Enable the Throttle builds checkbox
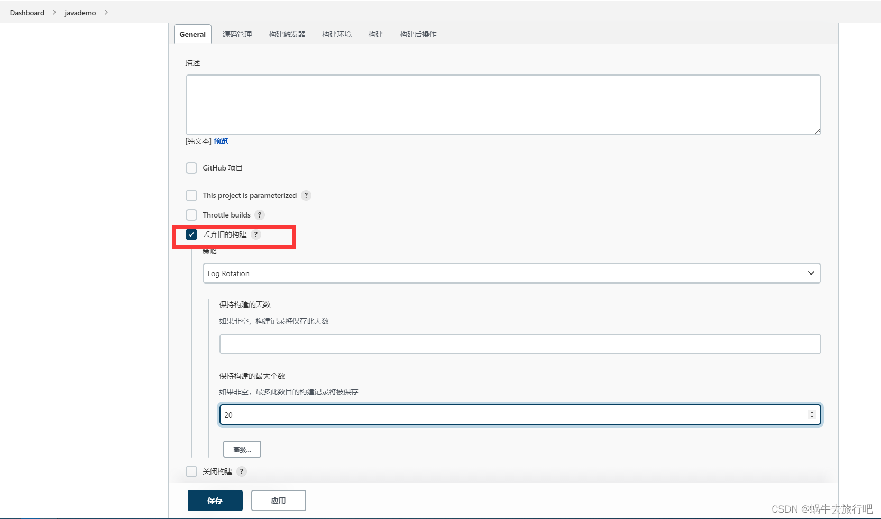Screen dimensions: 881x519 [x=191, y=215]
